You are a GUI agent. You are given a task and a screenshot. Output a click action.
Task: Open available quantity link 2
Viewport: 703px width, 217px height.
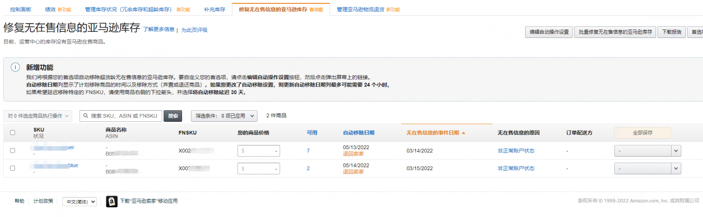pos(308,168)
